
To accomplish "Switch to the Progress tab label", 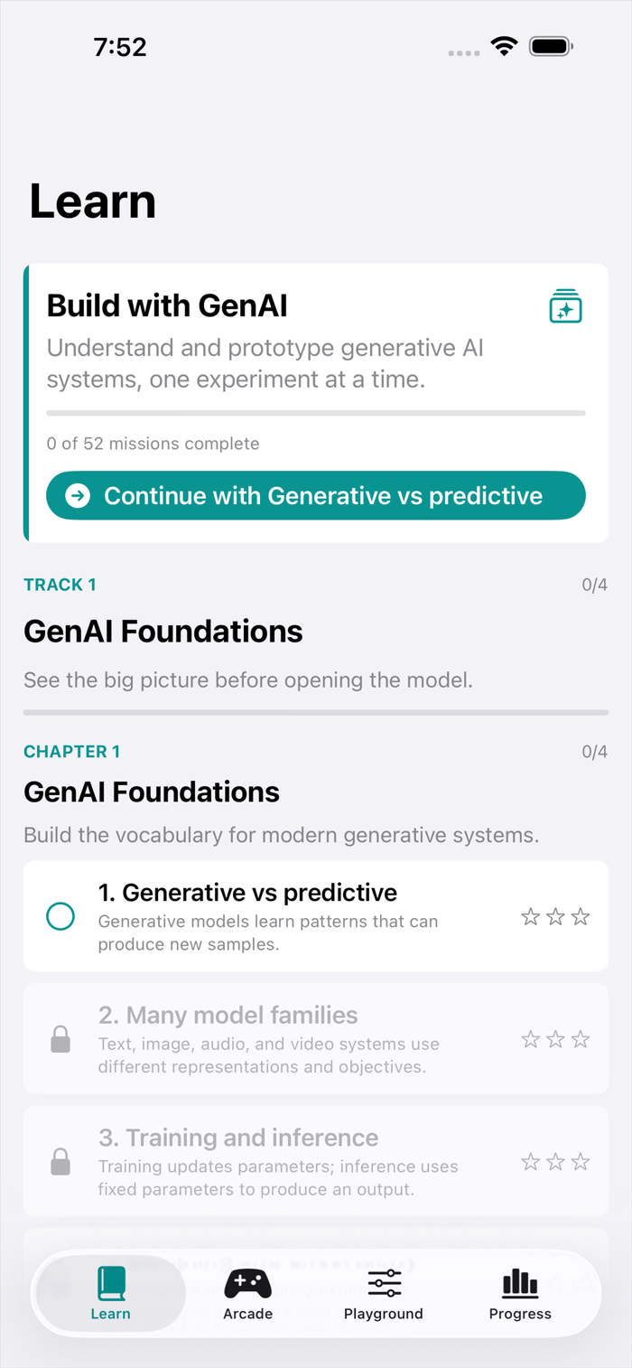I will click(x=520, y=1314).
